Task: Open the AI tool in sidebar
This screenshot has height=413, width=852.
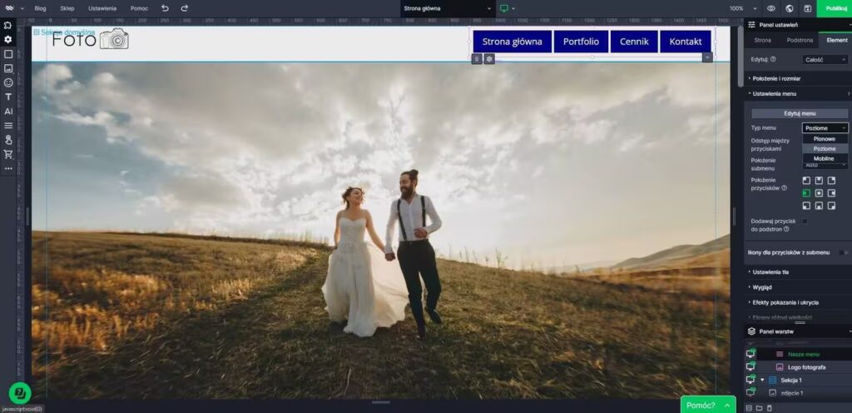Action: pyautogui.click(x=8, y=111)
